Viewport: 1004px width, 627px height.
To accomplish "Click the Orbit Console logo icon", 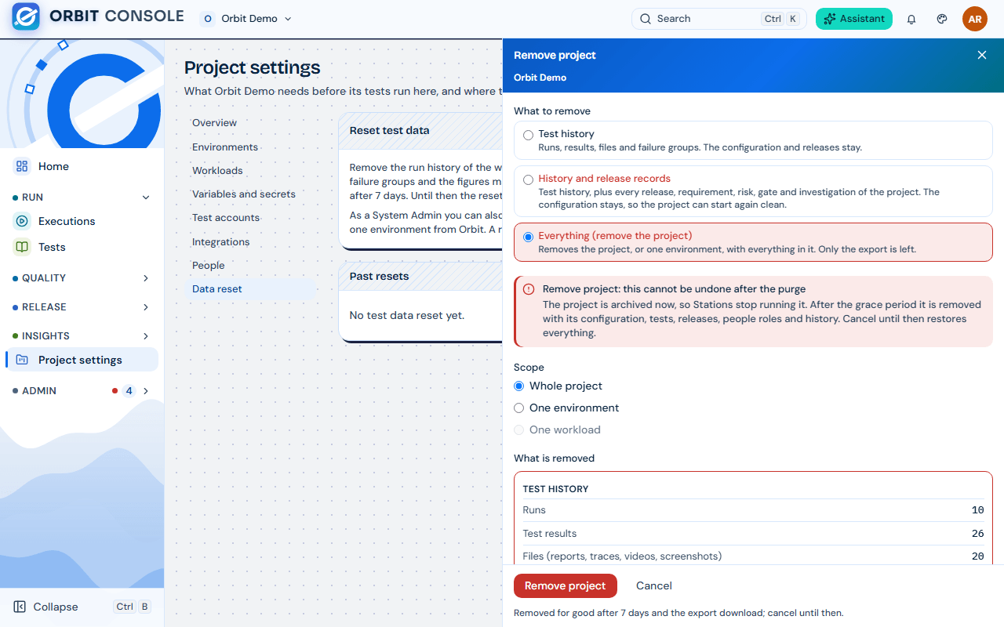I will pyautogui.click(x=26, y=16).
